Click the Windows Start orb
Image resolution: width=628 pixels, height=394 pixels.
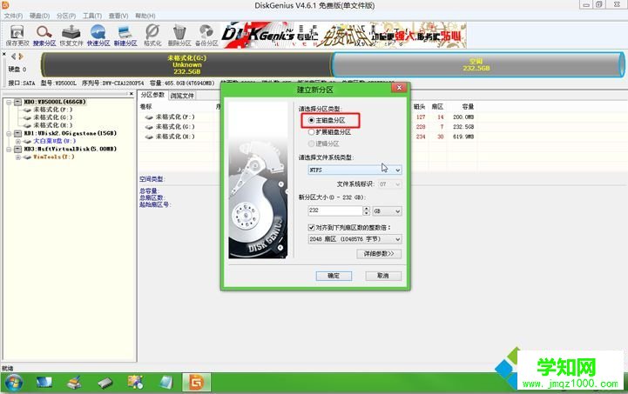pos(14,383)
